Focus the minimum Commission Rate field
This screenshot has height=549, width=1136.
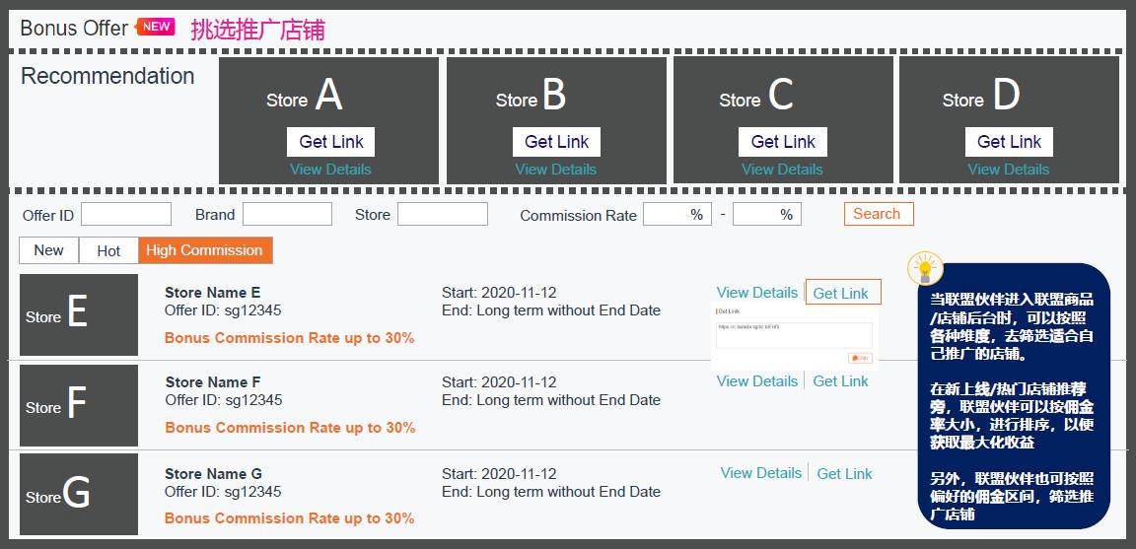676,214
